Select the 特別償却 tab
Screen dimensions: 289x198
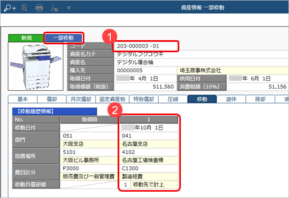[x=144, y=99]
